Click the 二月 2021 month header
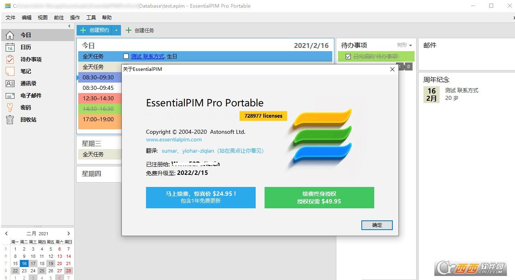This screenshot has width=515, height=280. coord(38,233)
